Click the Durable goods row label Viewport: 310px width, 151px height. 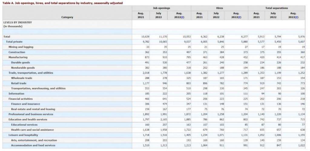pos(21,63)
